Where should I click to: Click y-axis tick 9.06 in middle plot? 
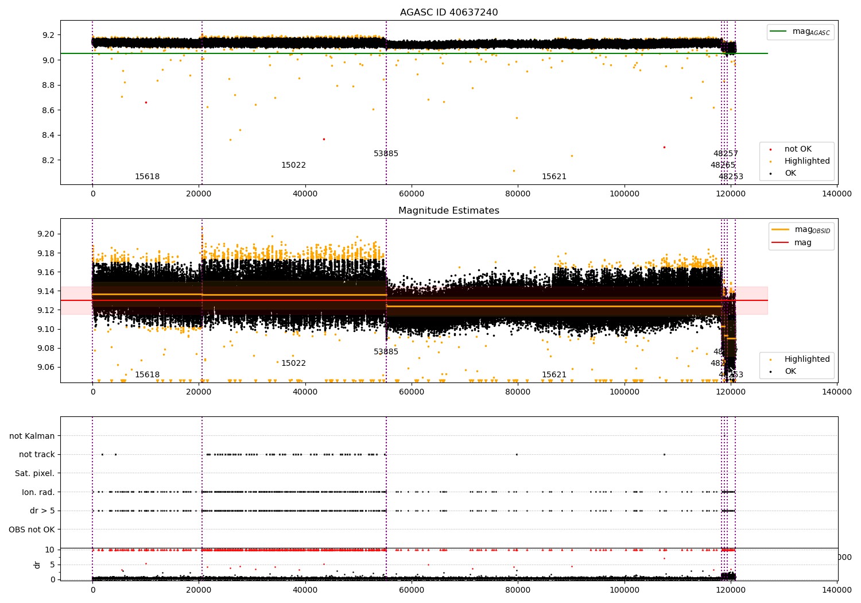click(x=46, y=367)
